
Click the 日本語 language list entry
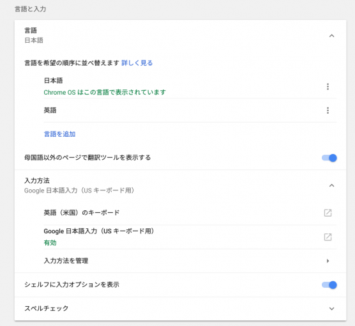(53, 81)
